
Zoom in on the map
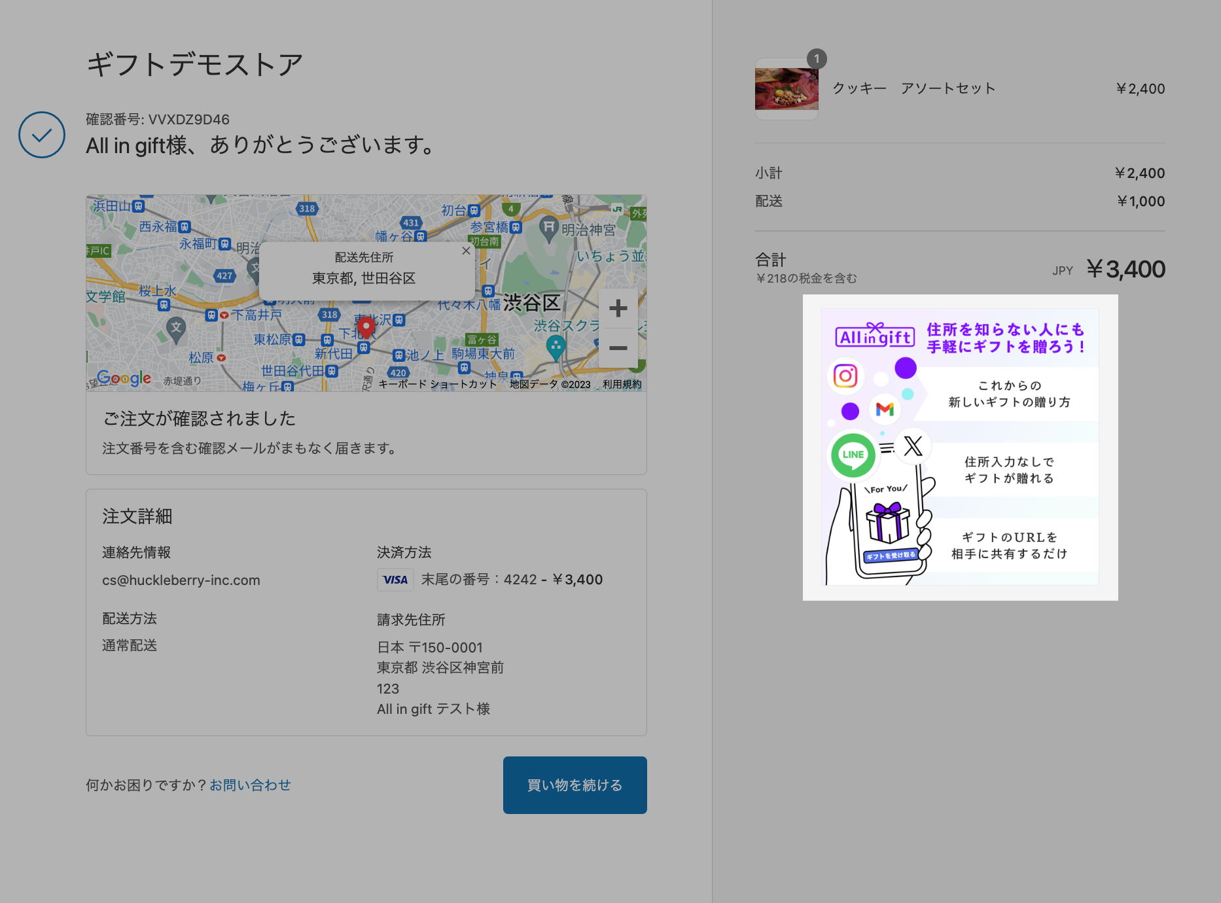click(x=618, y=308)
